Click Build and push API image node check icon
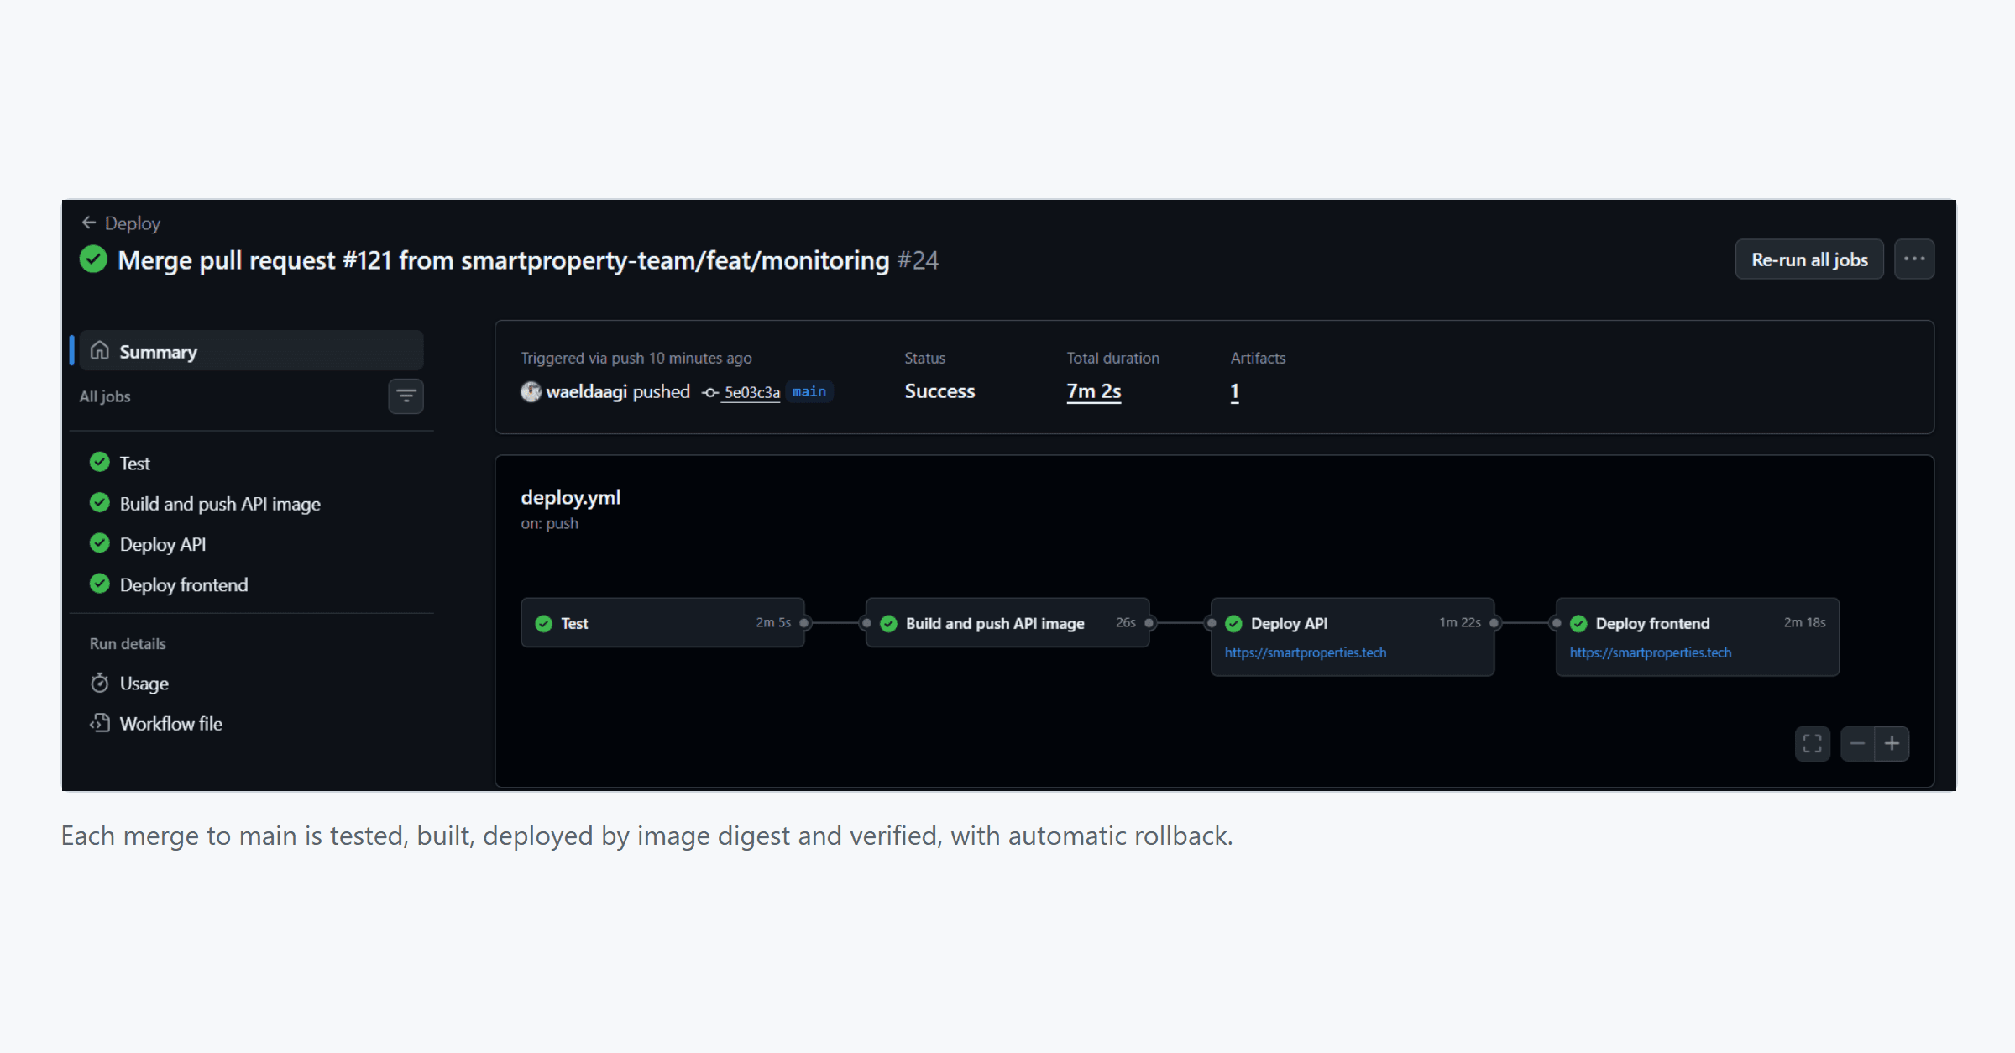The image size is (2015, 1053). coord(888,623)
